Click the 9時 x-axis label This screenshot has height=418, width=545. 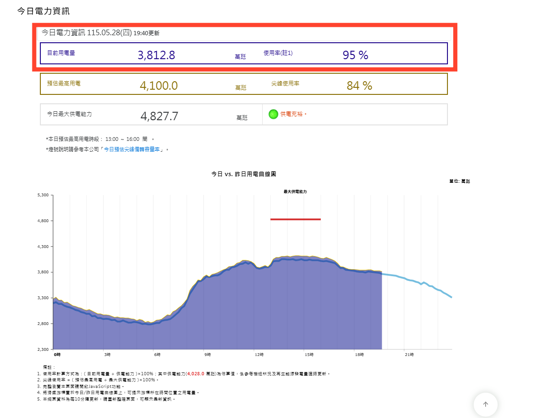207,355
